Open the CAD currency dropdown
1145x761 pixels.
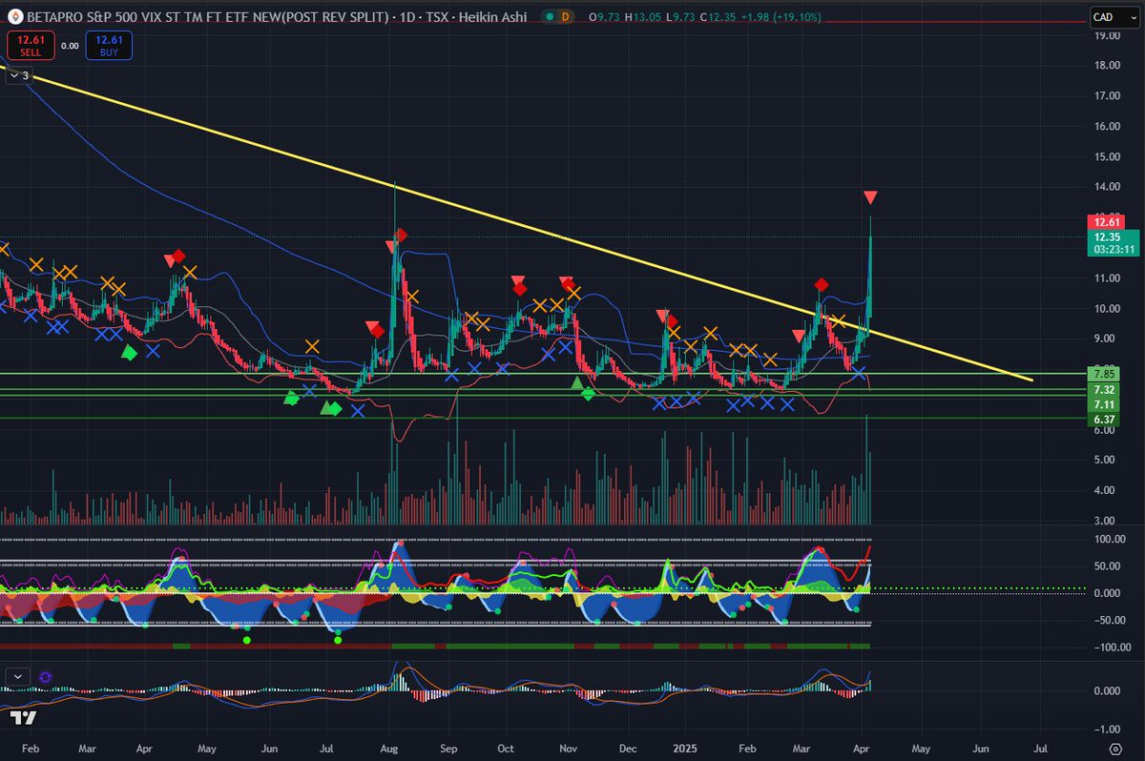1113,16
